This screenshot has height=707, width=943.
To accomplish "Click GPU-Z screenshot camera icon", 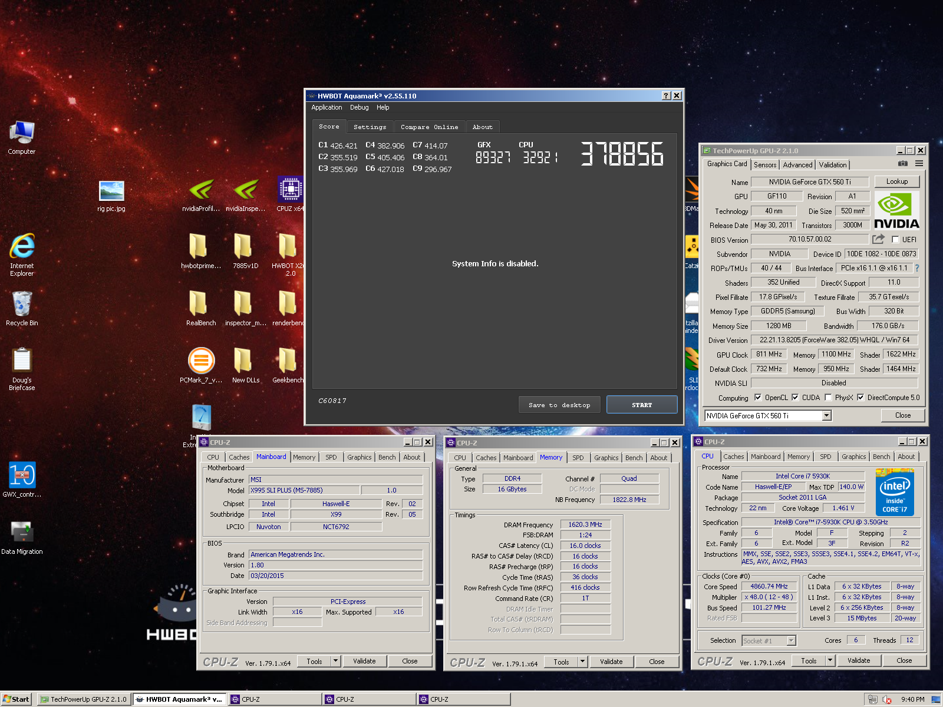I will pyautogui.click(x=902, y=164).
